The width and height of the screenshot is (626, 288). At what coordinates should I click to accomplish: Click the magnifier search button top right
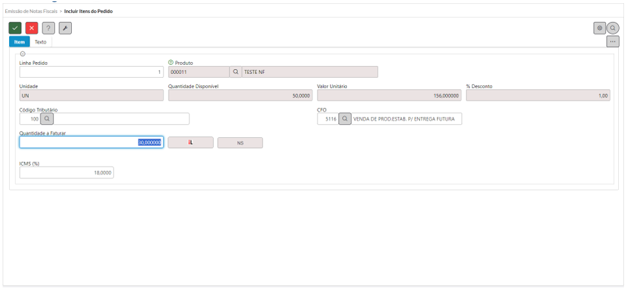click(x=613, y=28)
